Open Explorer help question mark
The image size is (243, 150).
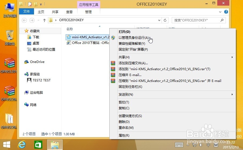point(226,12)
